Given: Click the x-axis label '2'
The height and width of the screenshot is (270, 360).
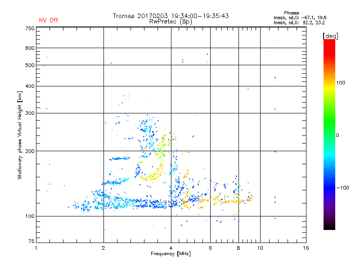Looking at the screenshot, I should point(103,248).
